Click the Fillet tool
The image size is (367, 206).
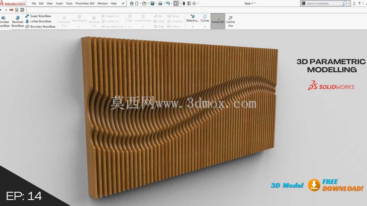pyautogui.click(x=130, y=19)
